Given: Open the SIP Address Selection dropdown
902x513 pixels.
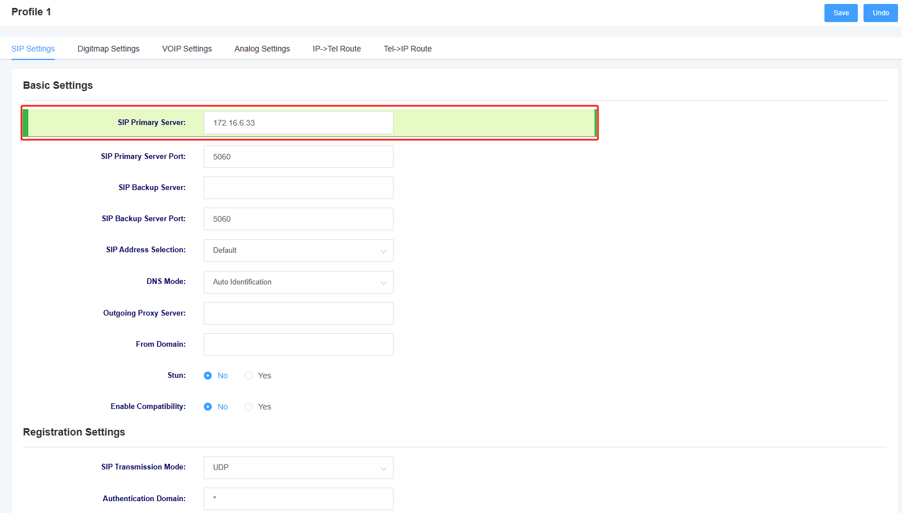Looking at the screenshot, I should (298, 251).
